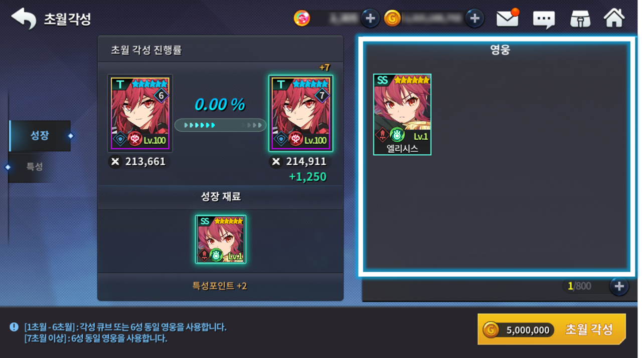Tap the 특성포인트 +2 reward label

[220, 286]
